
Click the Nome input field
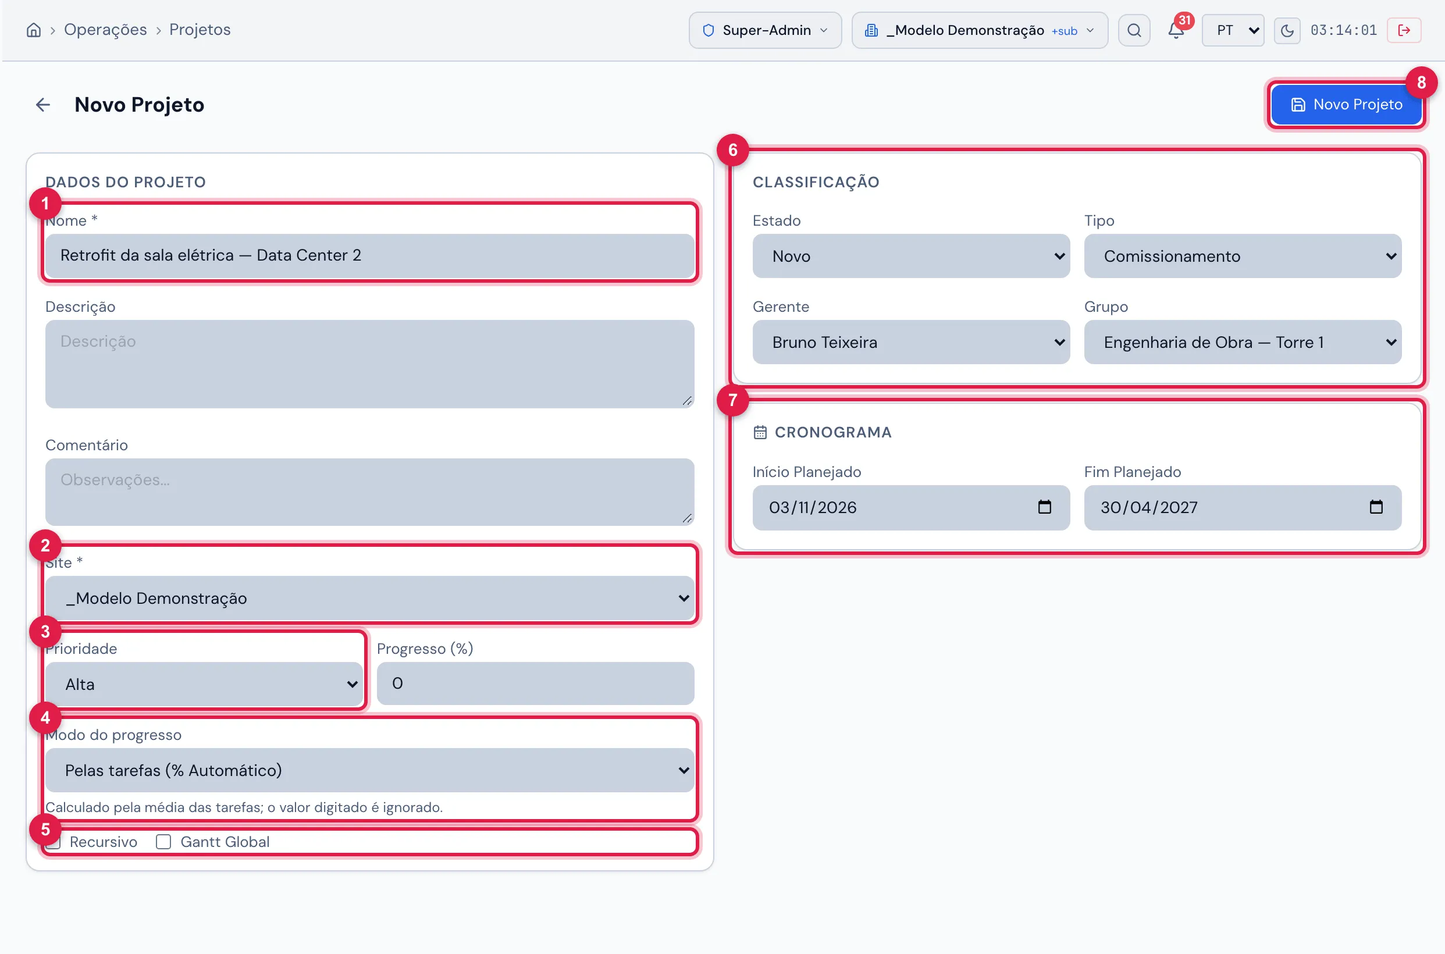(369, 255)
